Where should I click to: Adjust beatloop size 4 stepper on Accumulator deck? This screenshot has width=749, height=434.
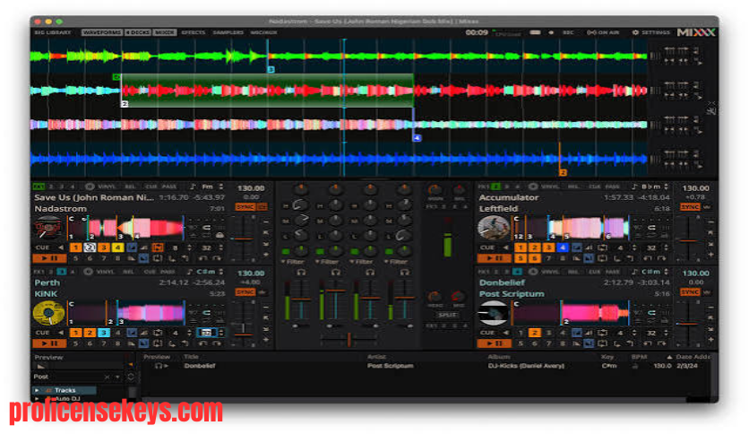(634, 247)
